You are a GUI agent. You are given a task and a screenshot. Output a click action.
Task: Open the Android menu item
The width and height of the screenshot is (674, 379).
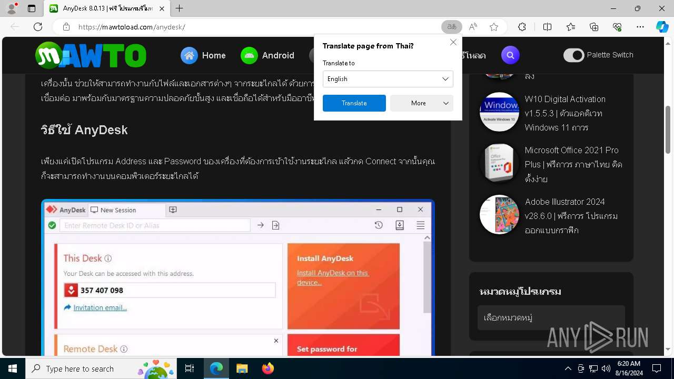click(x=267, y=55)
